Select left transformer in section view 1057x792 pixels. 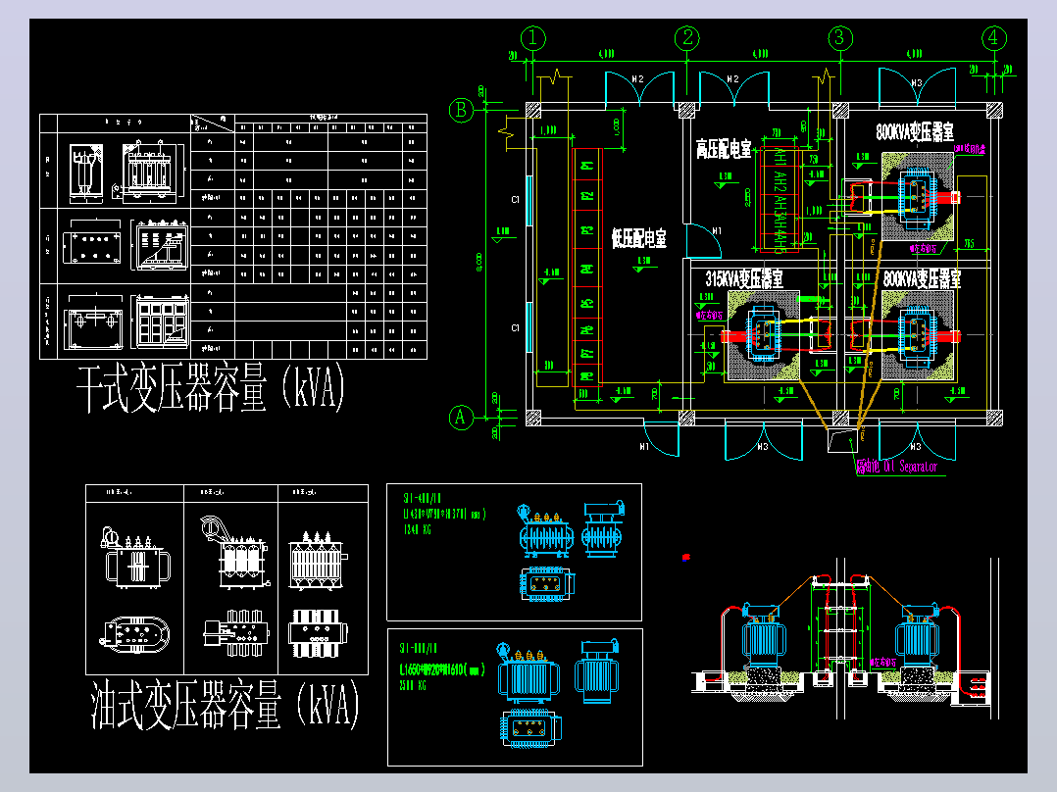(x=764, y=635)
